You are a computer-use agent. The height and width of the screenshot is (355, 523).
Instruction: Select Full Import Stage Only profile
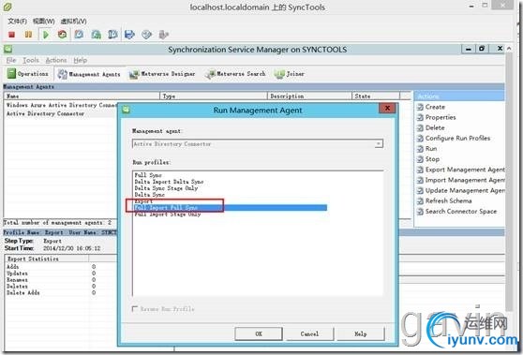168,214
